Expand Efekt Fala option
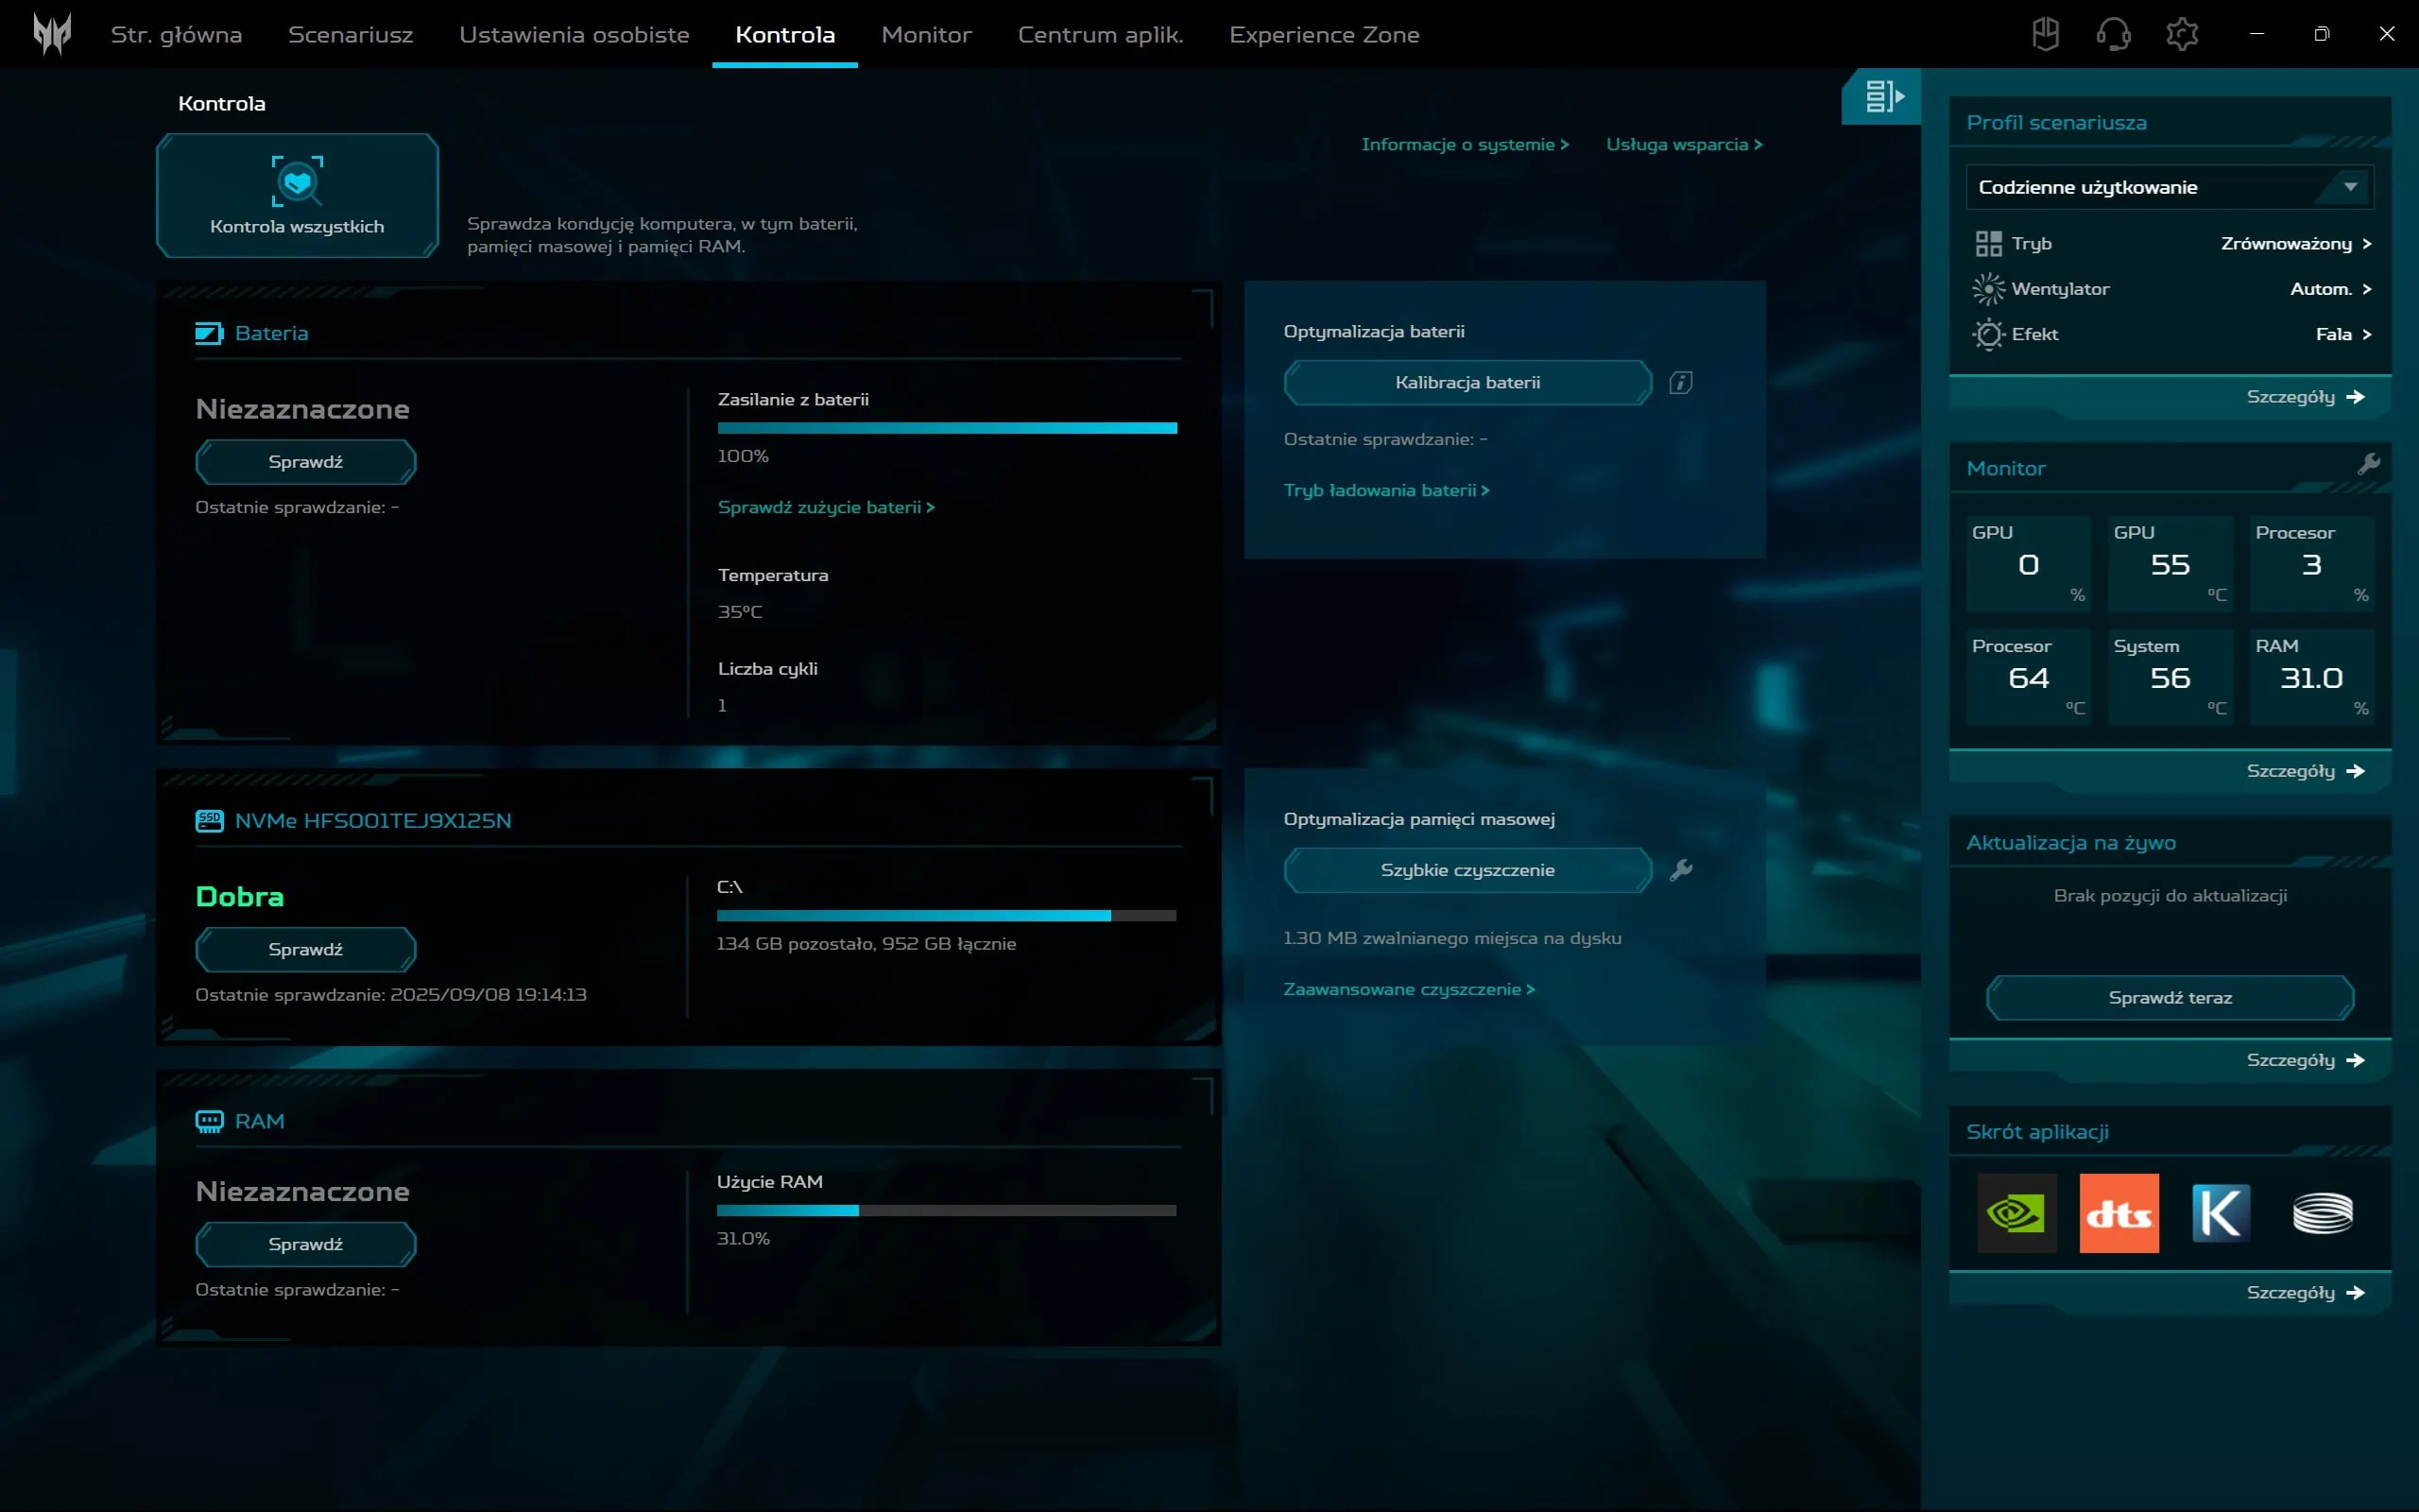Screen dimensions: 2419x1512 tap(2342, 334)
